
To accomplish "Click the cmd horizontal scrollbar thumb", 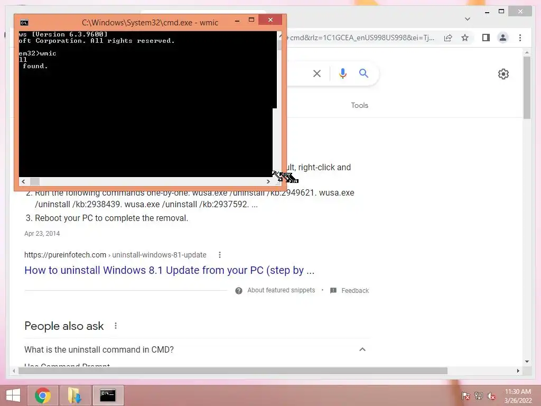I will coord(35,182).
